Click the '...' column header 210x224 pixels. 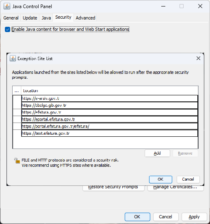point(17,91)
